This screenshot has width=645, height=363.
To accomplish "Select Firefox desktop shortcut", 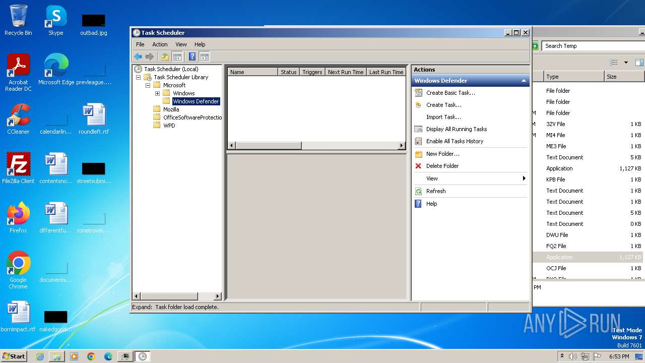I will pos(18,218).
